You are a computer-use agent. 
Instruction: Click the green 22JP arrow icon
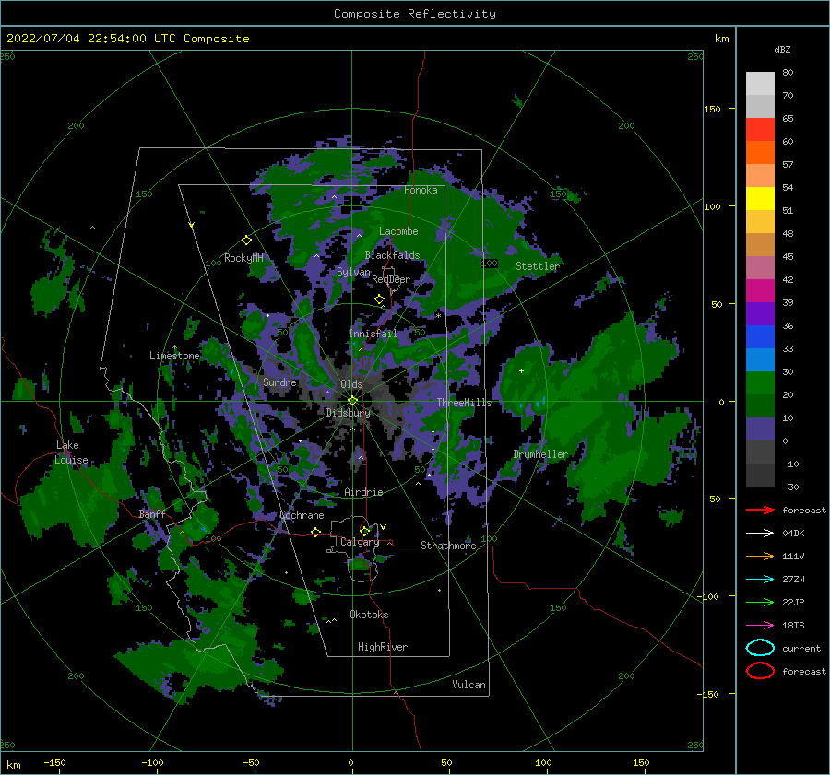coord(760,602)
